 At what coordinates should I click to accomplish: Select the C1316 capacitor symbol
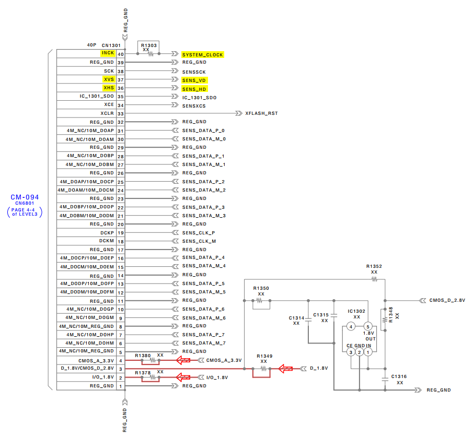coord(385,380)
